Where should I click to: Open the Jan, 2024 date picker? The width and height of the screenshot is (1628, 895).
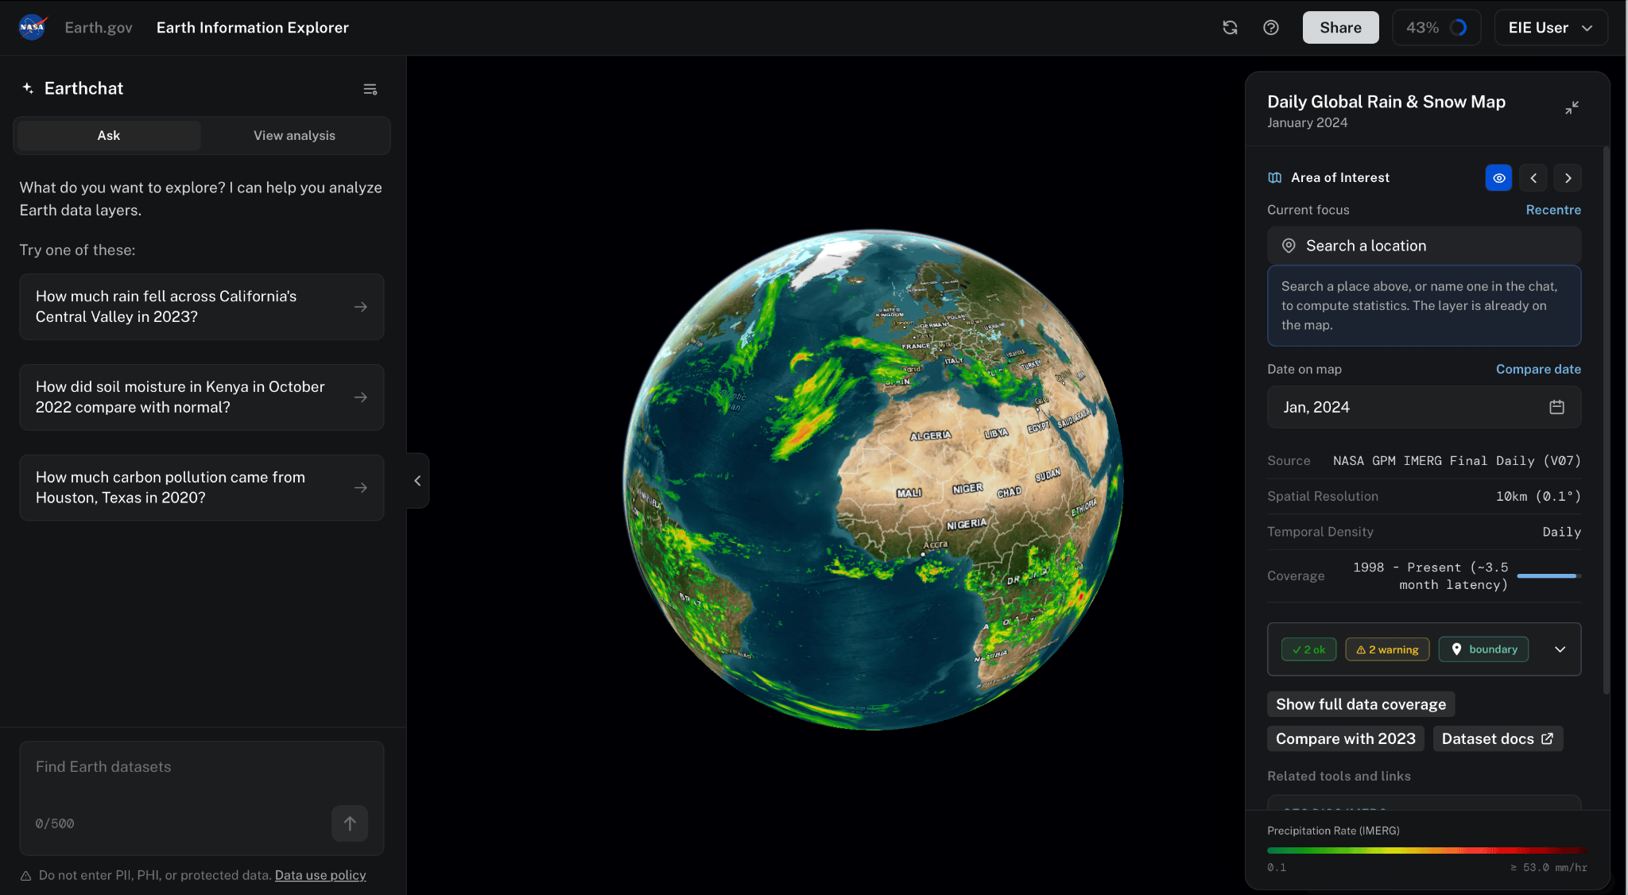point(1424,407)
